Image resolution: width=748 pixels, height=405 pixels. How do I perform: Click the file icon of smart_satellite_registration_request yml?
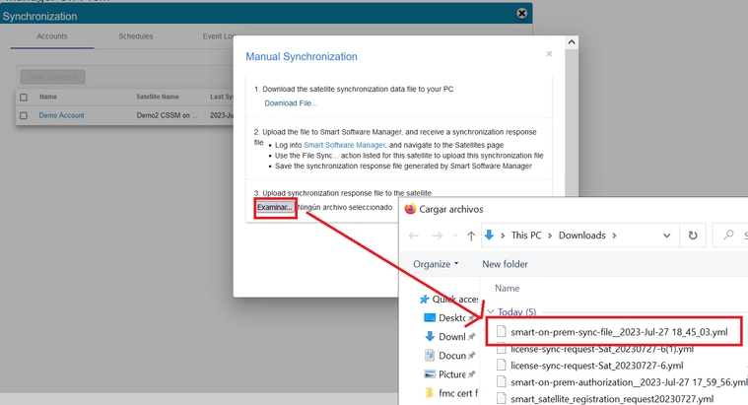(501, 398)
